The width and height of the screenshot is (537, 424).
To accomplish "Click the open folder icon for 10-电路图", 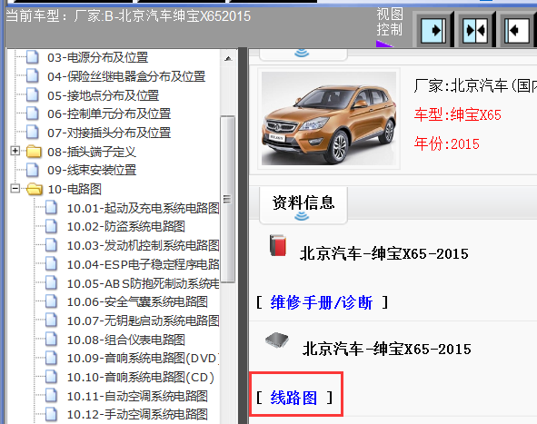I will [35, 189].
